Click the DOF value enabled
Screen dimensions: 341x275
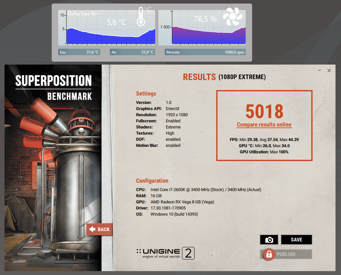pyautogui.click(x=173, y=139)
